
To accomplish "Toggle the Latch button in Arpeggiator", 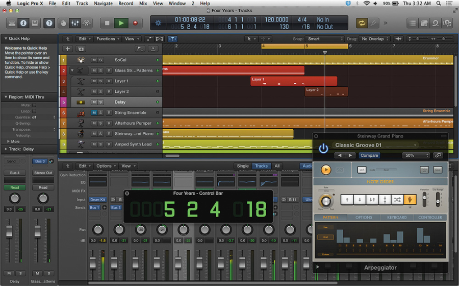I will pyautogui.click(x=362, y=170).
